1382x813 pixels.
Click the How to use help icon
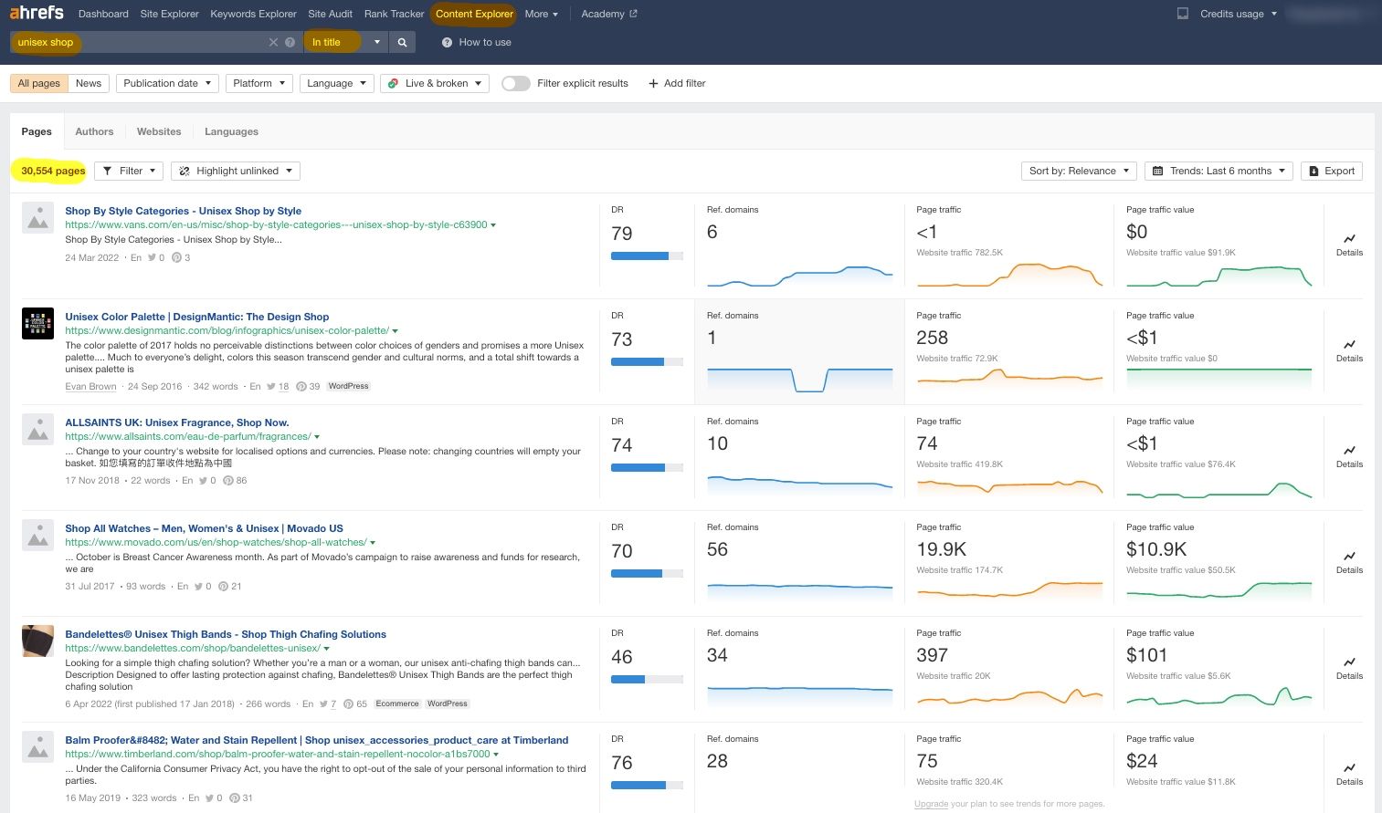[x=447, y=42]
